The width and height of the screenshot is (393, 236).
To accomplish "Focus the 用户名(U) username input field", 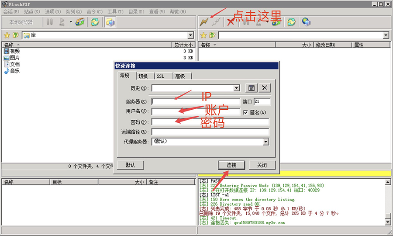I will coord(196,111).
